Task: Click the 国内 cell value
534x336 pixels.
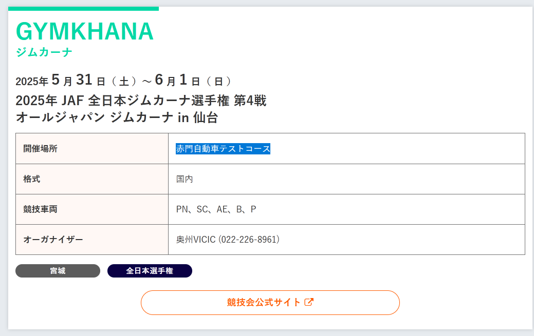Action: point(185,179)
